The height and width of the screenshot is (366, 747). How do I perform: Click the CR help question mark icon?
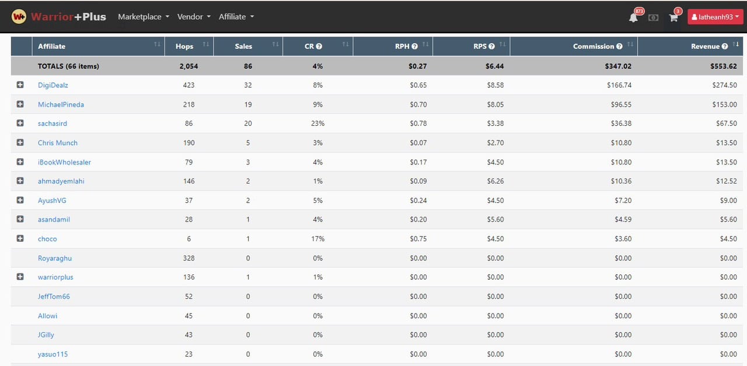click(x=319, y=47)
